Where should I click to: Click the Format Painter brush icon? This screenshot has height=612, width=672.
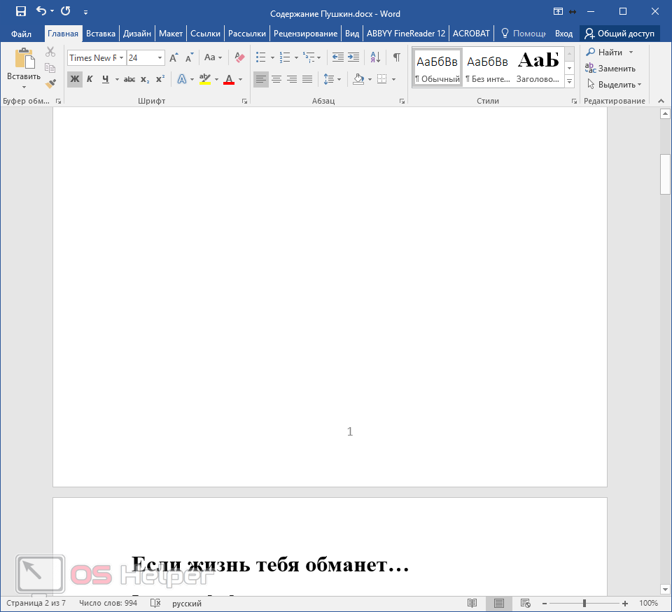50,83
